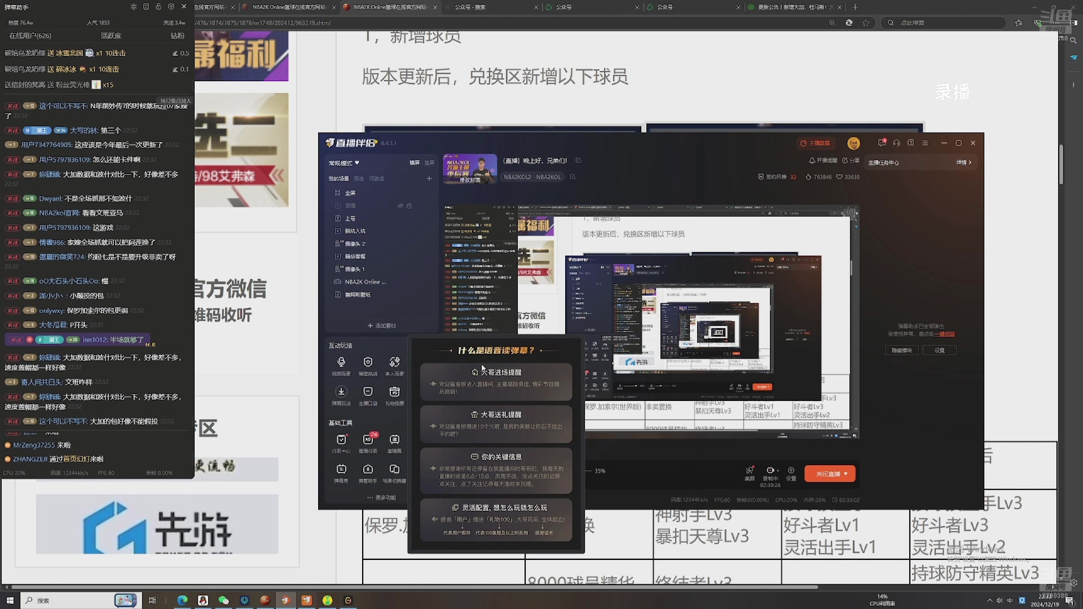
Task: Open hamburger menu in 直播伴侣 title bar
Action: (x=925, y=143)
